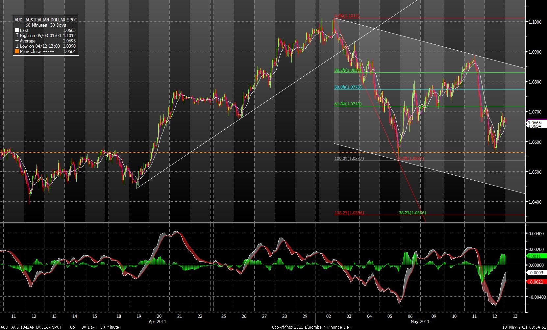The height and width of the screenshot is (330, 547).
Task: Click the white -0.0009 MACD value tag
Action: pos(536,272)
